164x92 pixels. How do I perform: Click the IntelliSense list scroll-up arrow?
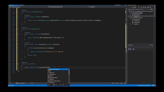click(x=69, y=69)
